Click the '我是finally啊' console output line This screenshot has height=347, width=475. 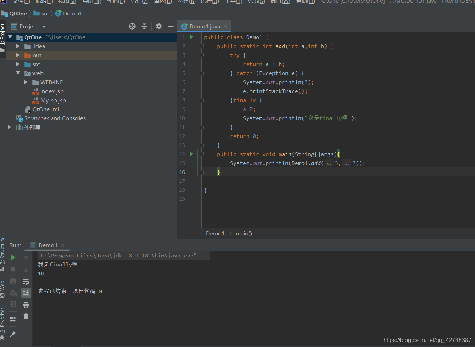[58, 264]
